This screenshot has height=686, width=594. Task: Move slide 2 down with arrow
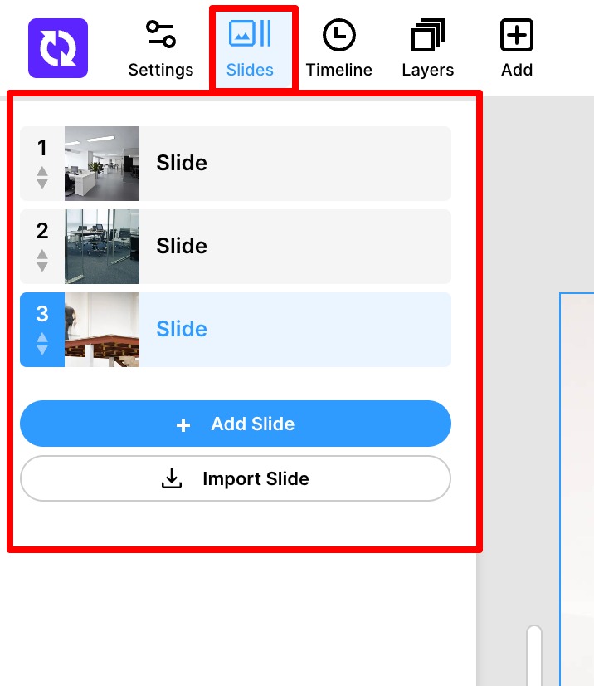[x=42, y=267]
